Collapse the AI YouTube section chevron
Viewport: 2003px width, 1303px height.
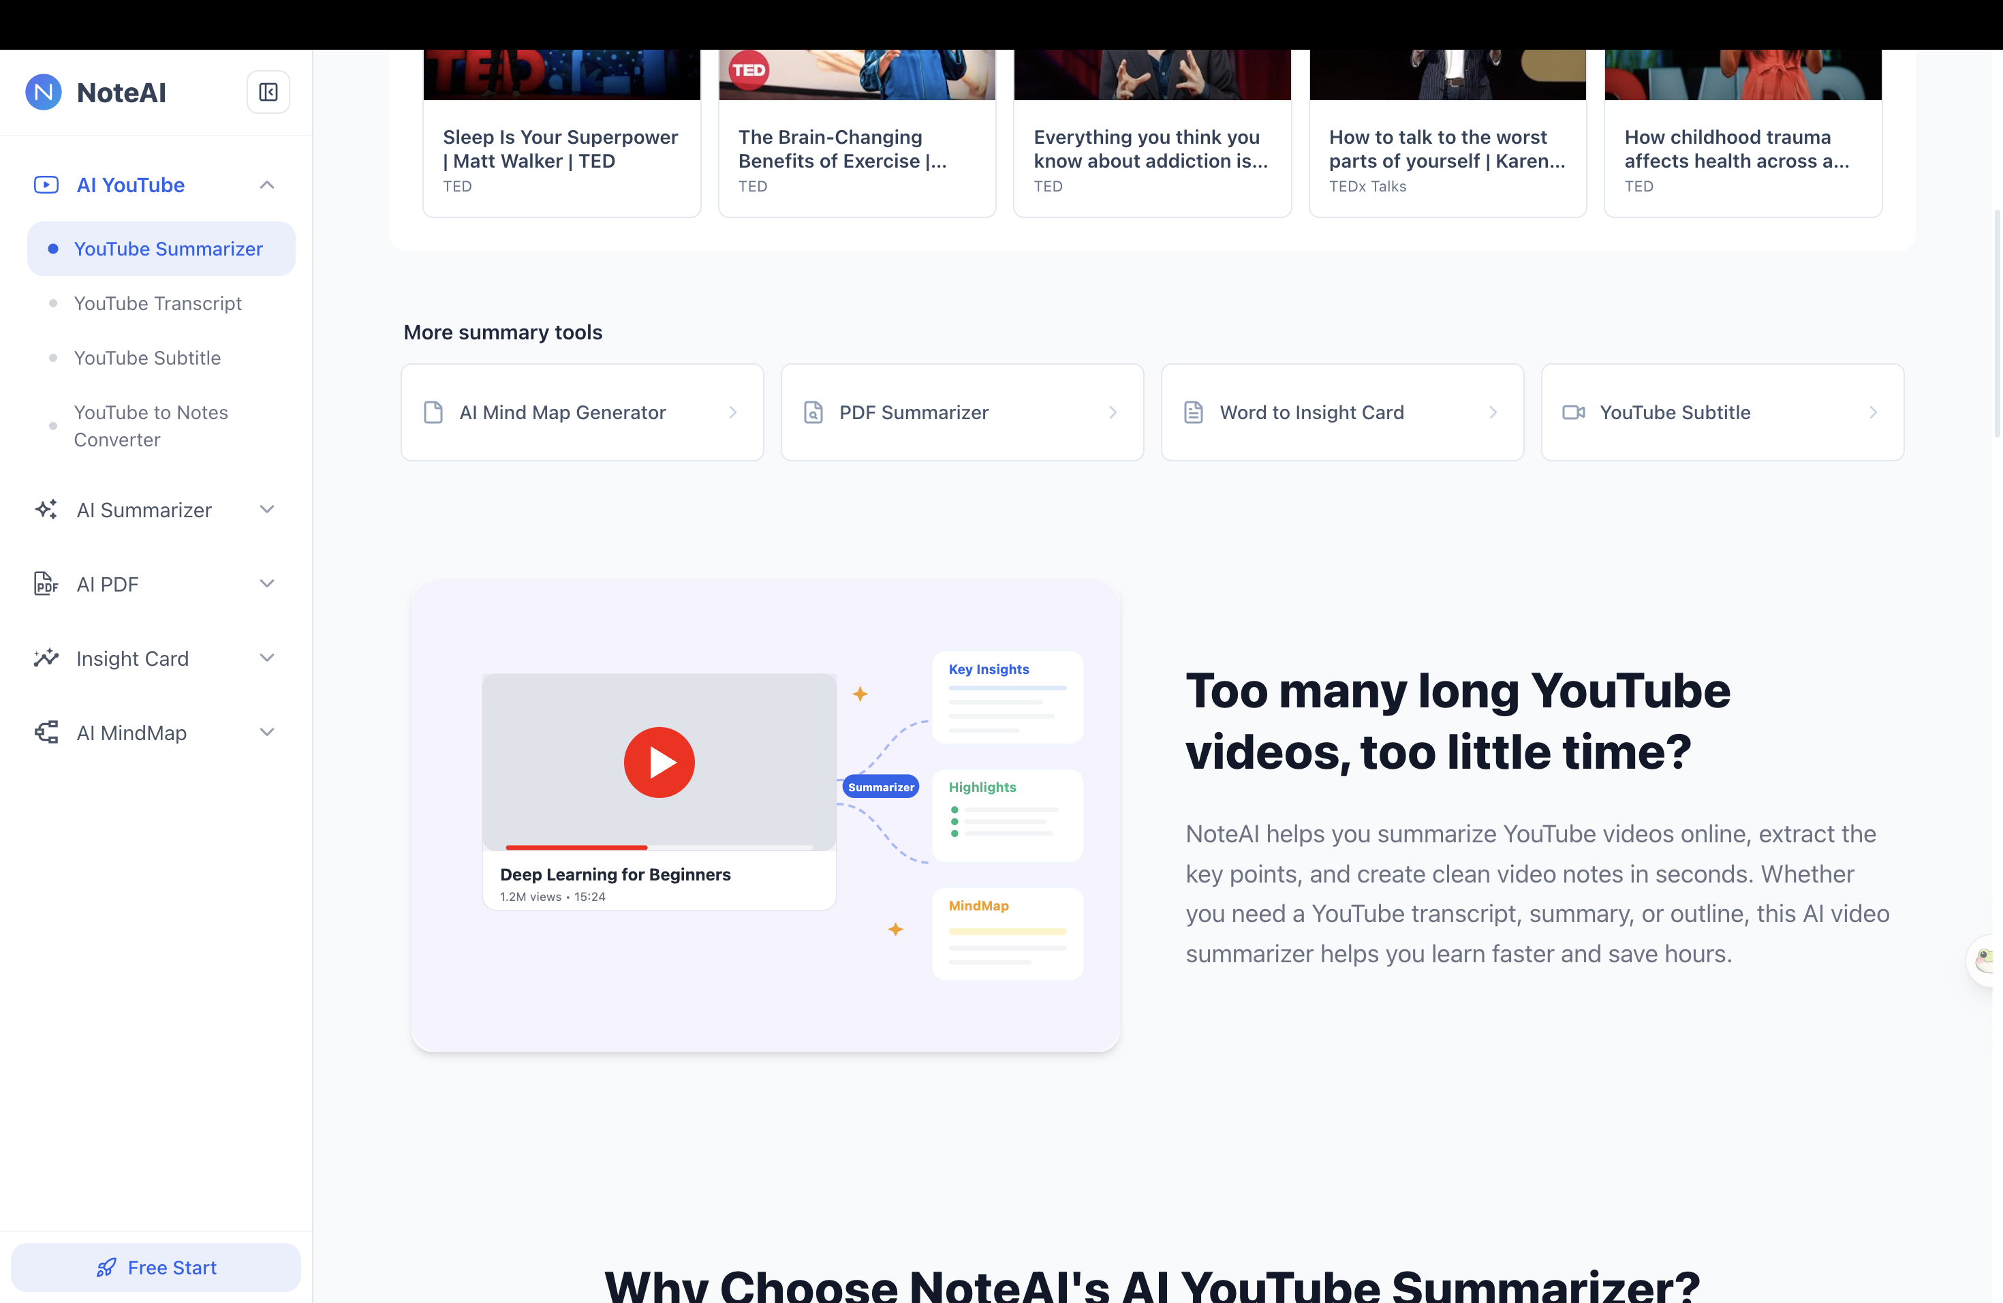coord(267,184)
